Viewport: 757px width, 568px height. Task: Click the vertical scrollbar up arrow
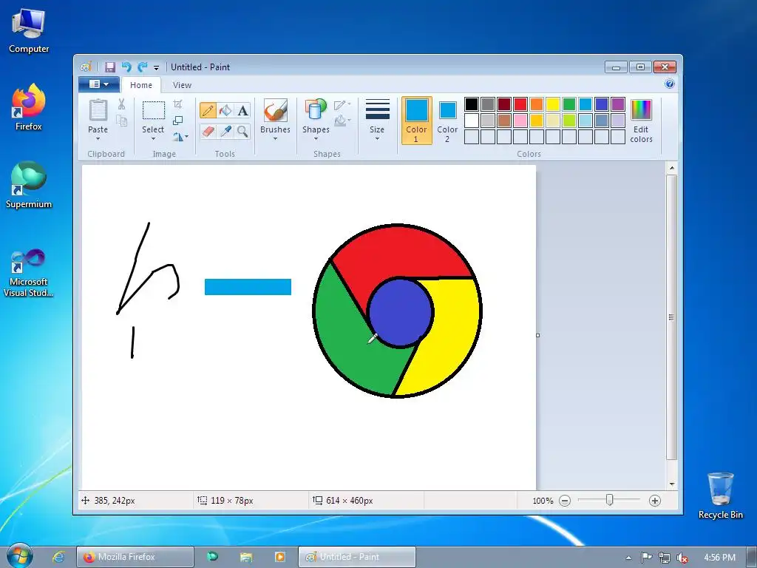pos(671,168)
